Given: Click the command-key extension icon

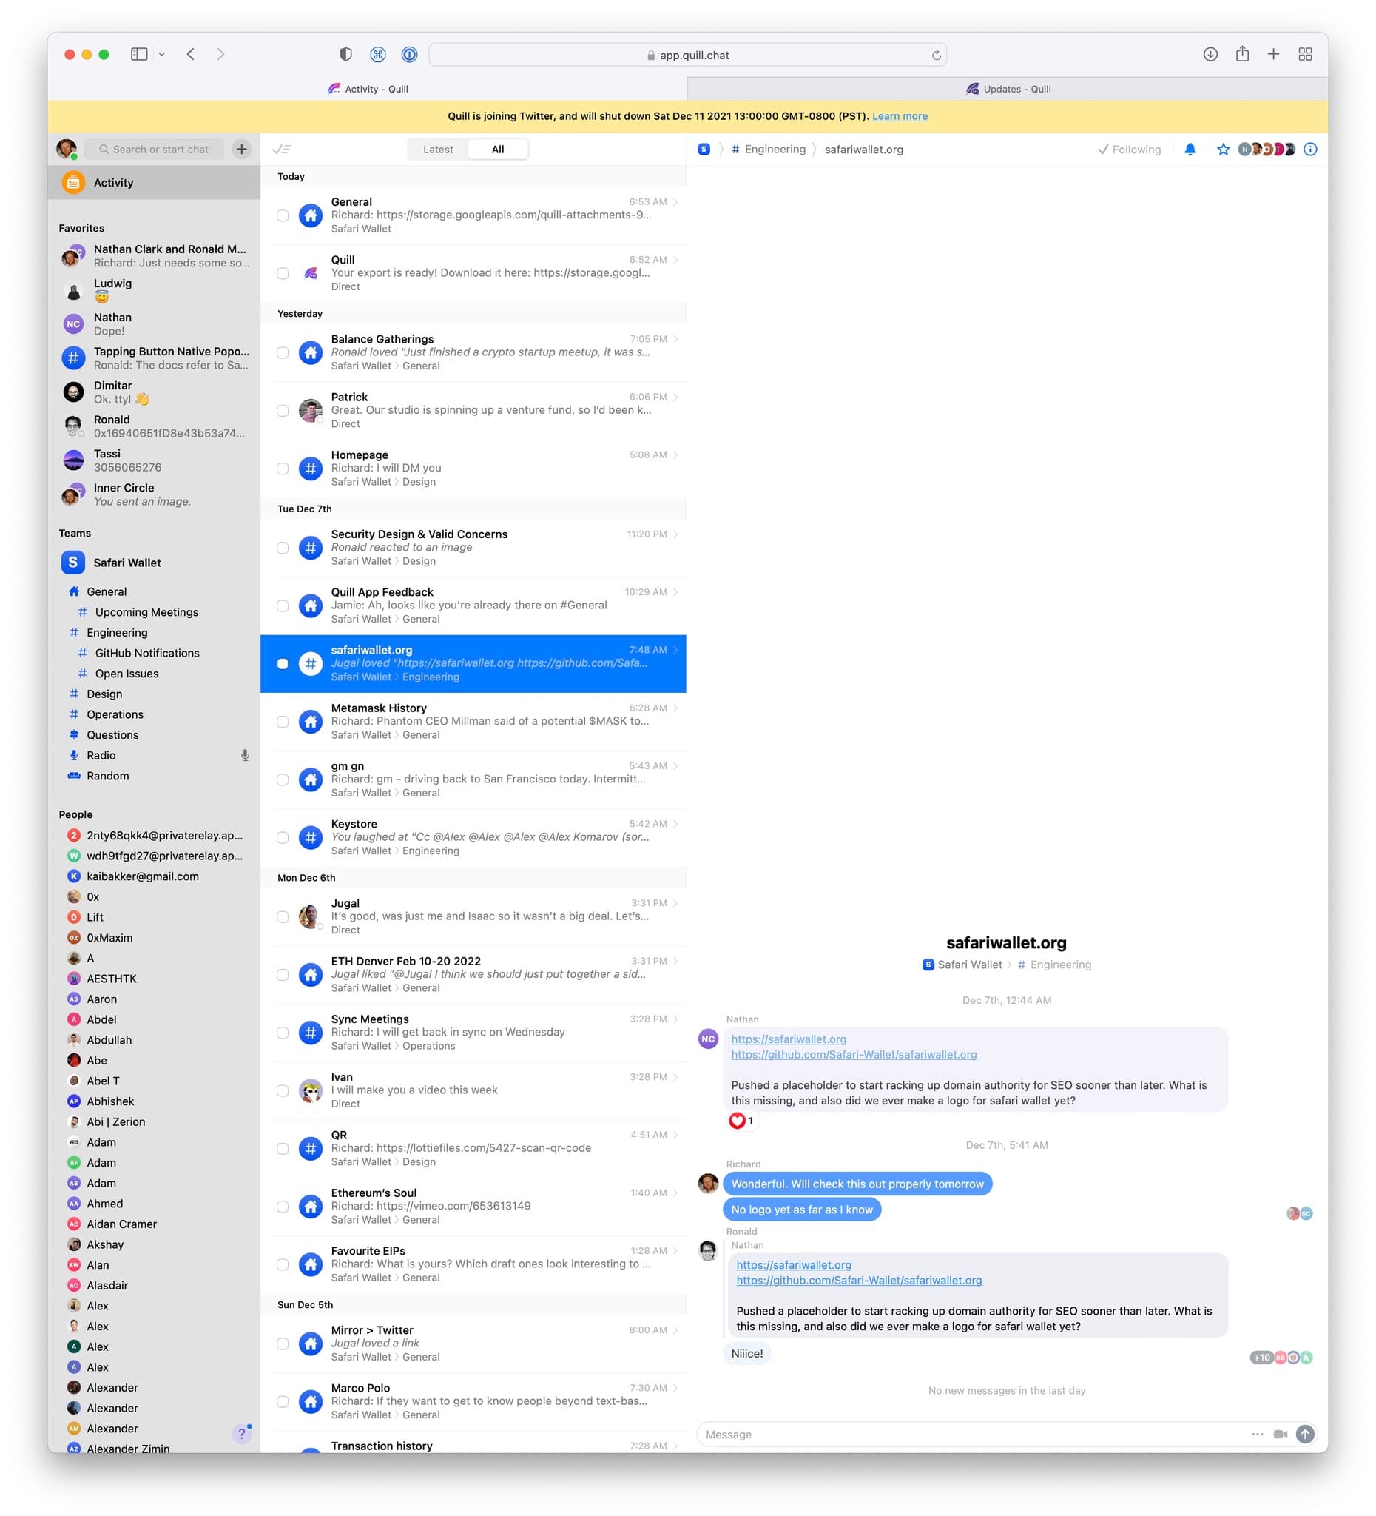Looking at the screenshot, I should click(378, 54).
